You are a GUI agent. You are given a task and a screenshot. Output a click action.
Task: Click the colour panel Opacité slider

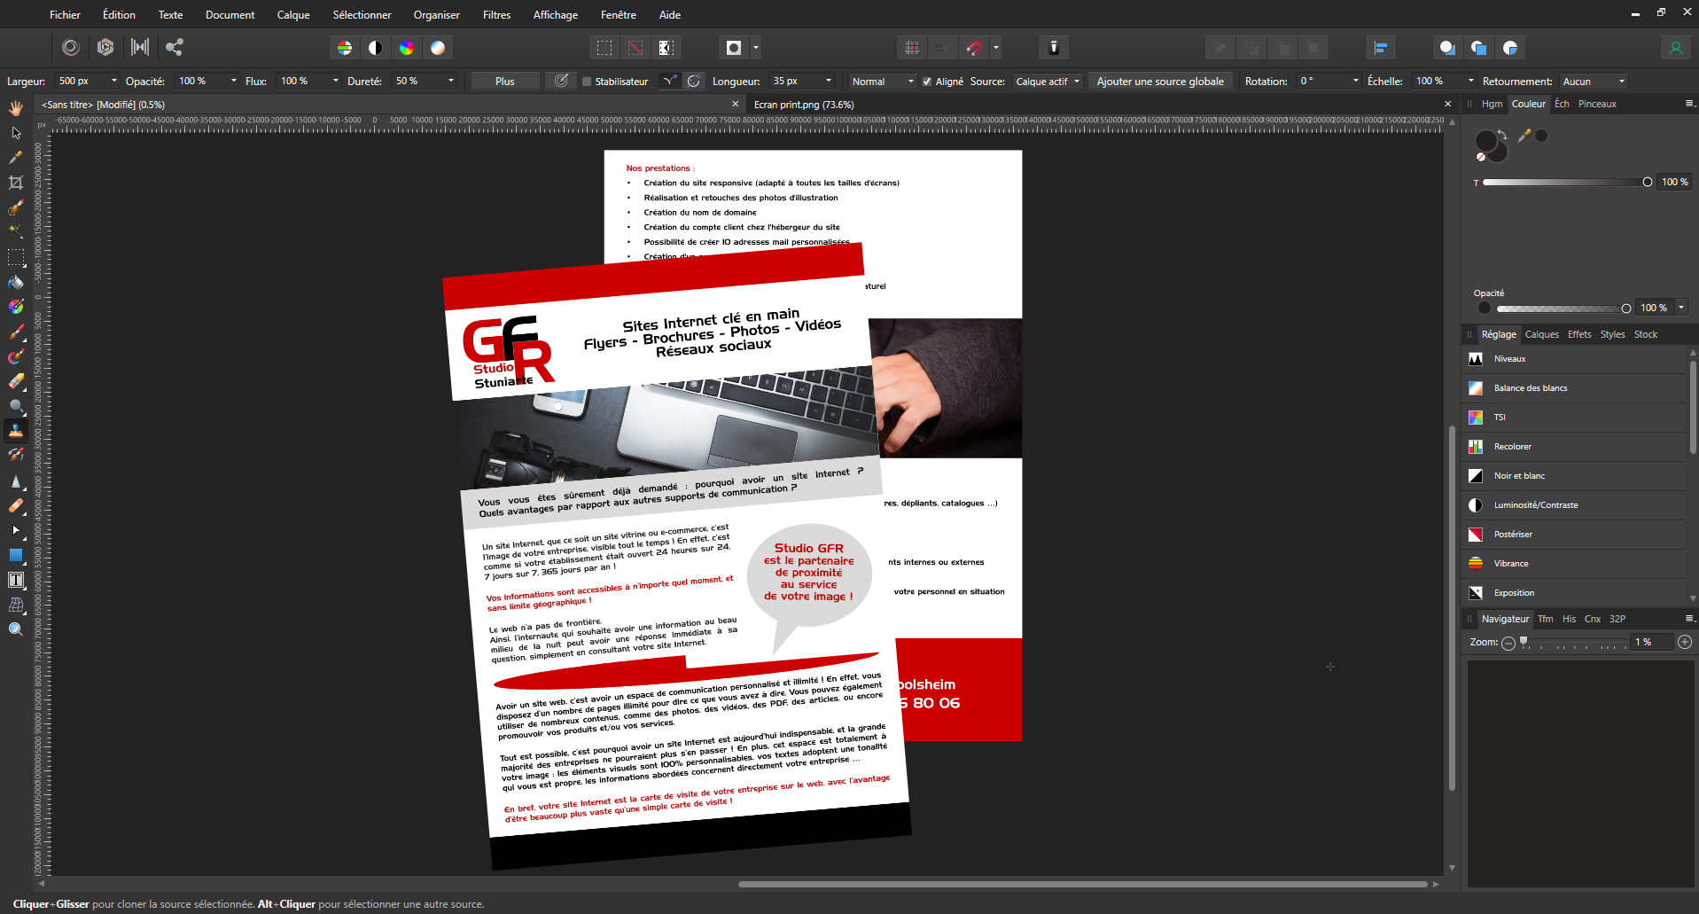coord(1563,309)
